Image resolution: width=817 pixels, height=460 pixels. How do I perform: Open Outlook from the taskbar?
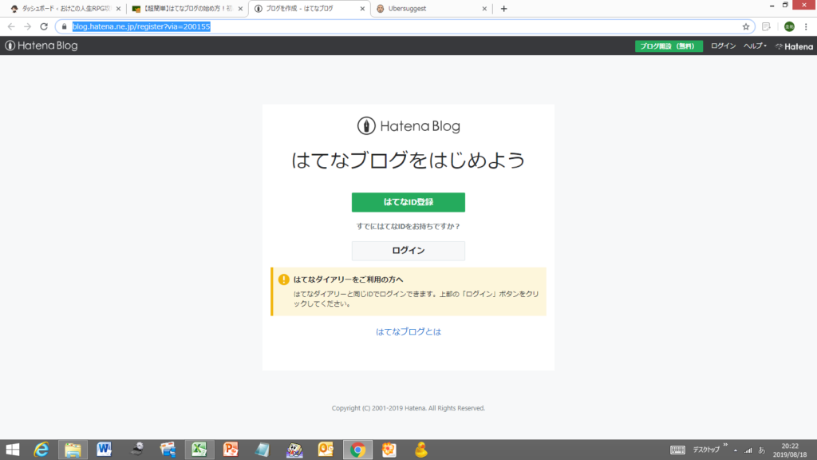(326, 450)
